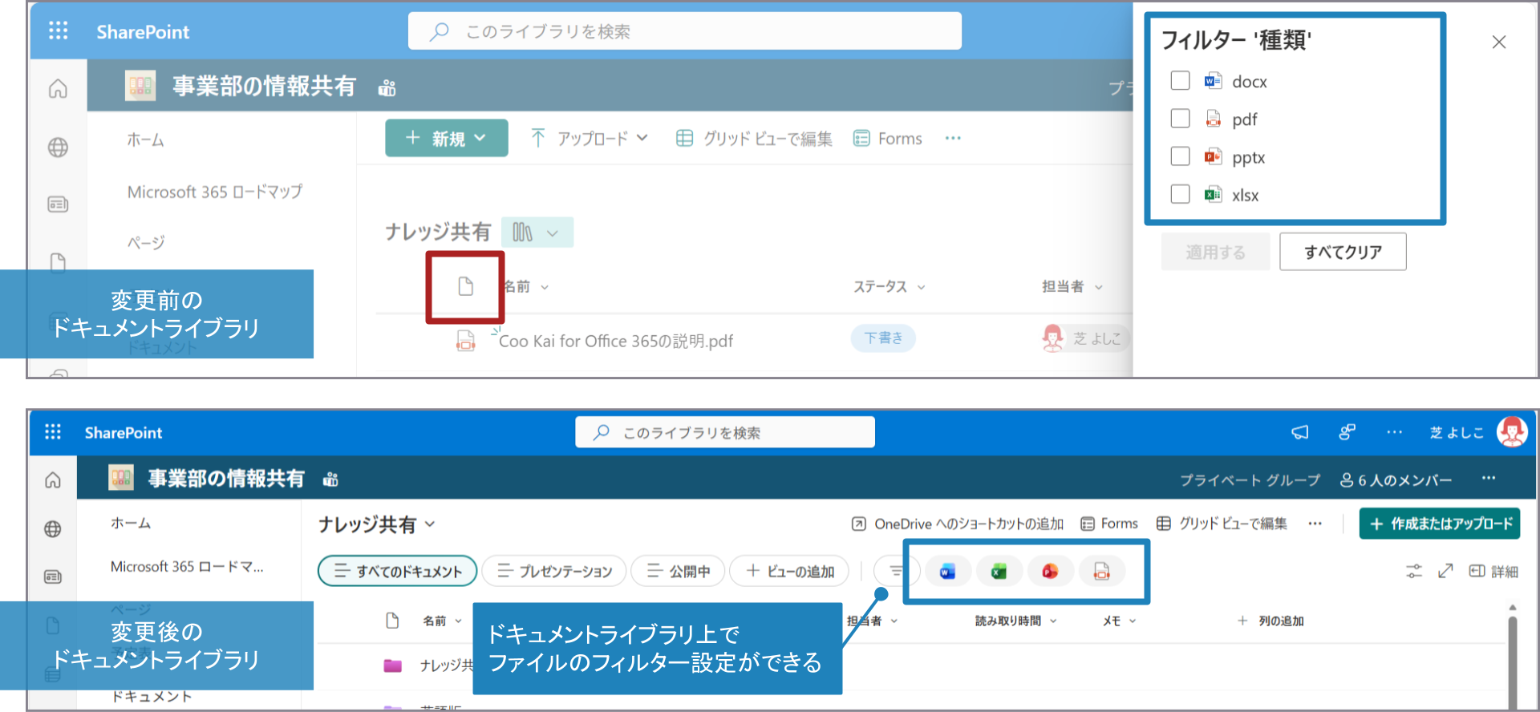
Task: Tick the xlsx filter checkbox
Action: (x=1180, y=194)
